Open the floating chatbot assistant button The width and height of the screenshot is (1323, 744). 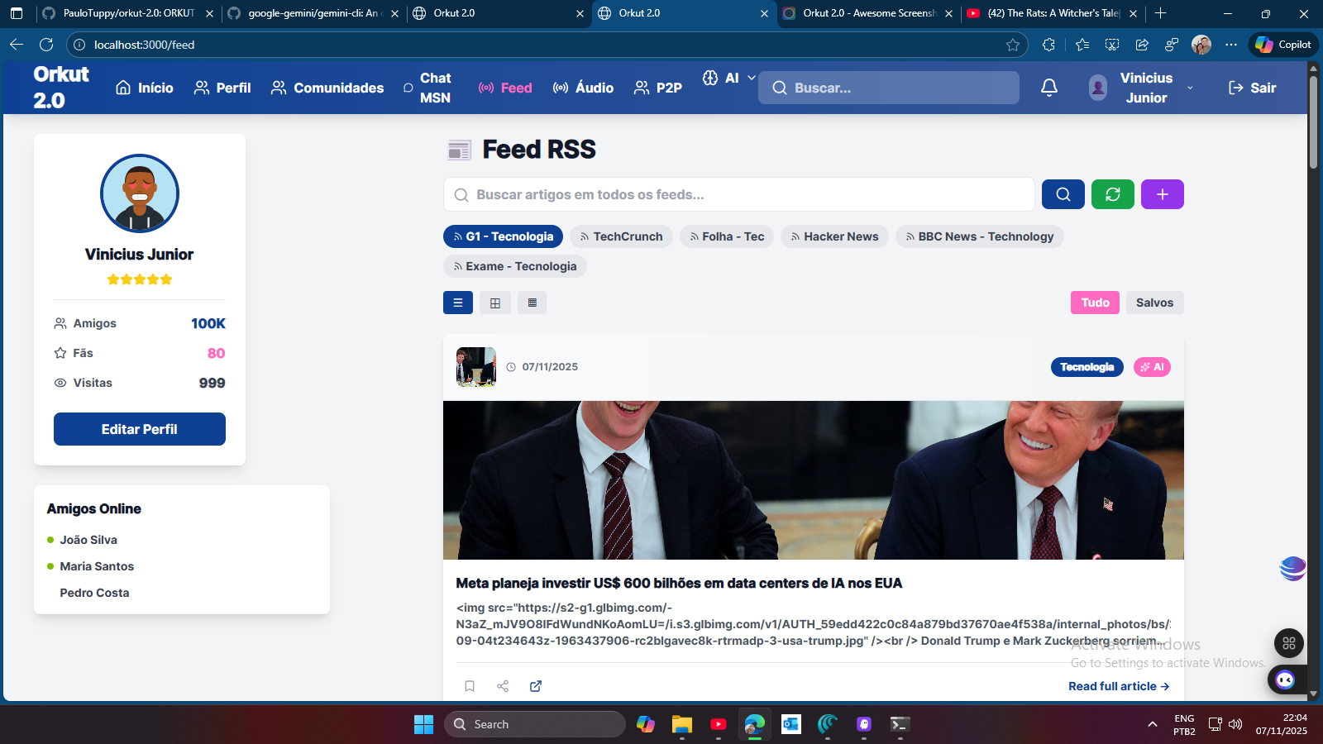tap(1285, 680)
